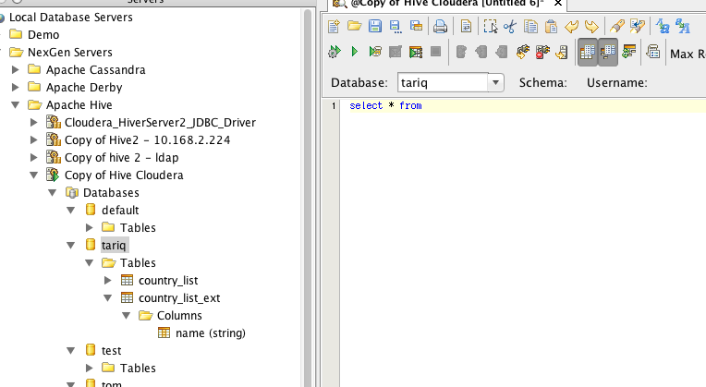Click the Save As icon
This screenshot has height=387, width=706.
396,27
